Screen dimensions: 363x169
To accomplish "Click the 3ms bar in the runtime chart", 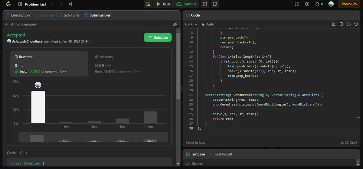I will [x=122, y=121].
